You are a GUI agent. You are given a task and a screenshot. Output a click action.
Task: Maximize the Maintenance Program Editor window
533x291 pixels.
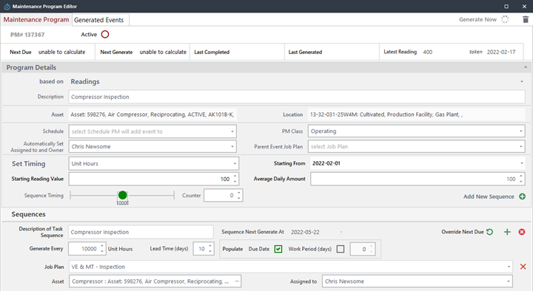[x=506, y=6]
